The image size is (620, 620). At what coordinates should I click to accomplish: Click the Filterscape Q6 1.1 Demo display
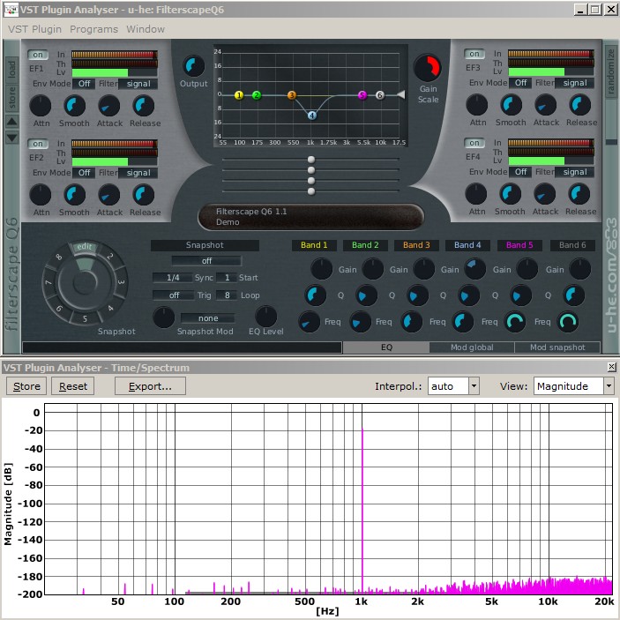[x=310, y=217]
